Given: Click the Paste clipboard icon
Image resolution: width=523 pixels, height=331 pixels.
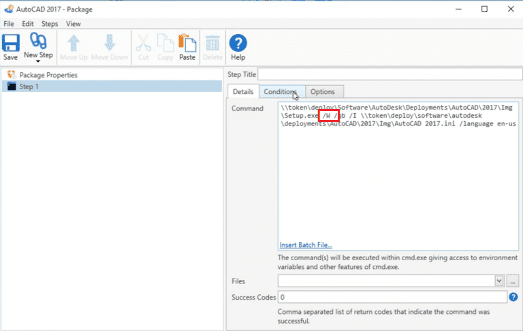Looking at the screenshot, I should click(x=187, y=43).
